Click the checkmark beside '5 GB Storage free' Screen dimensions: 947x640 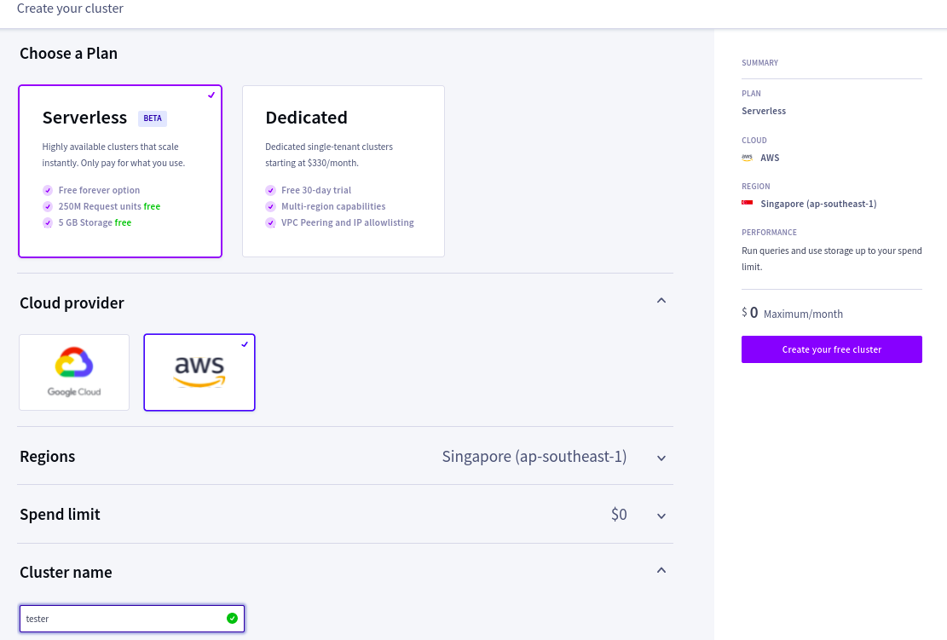pyautogui.click(x=48, y=222)
